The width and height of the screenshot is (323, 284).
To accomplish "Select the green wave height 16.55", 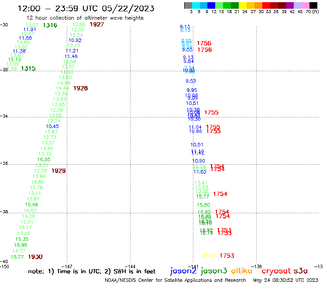I will coord(44,159).
